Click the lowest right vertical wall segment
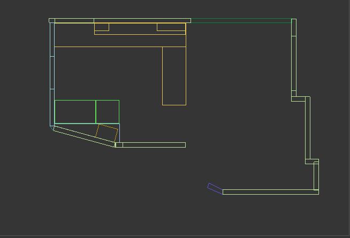Screen dimensions: 350x238 pos(316,175)
